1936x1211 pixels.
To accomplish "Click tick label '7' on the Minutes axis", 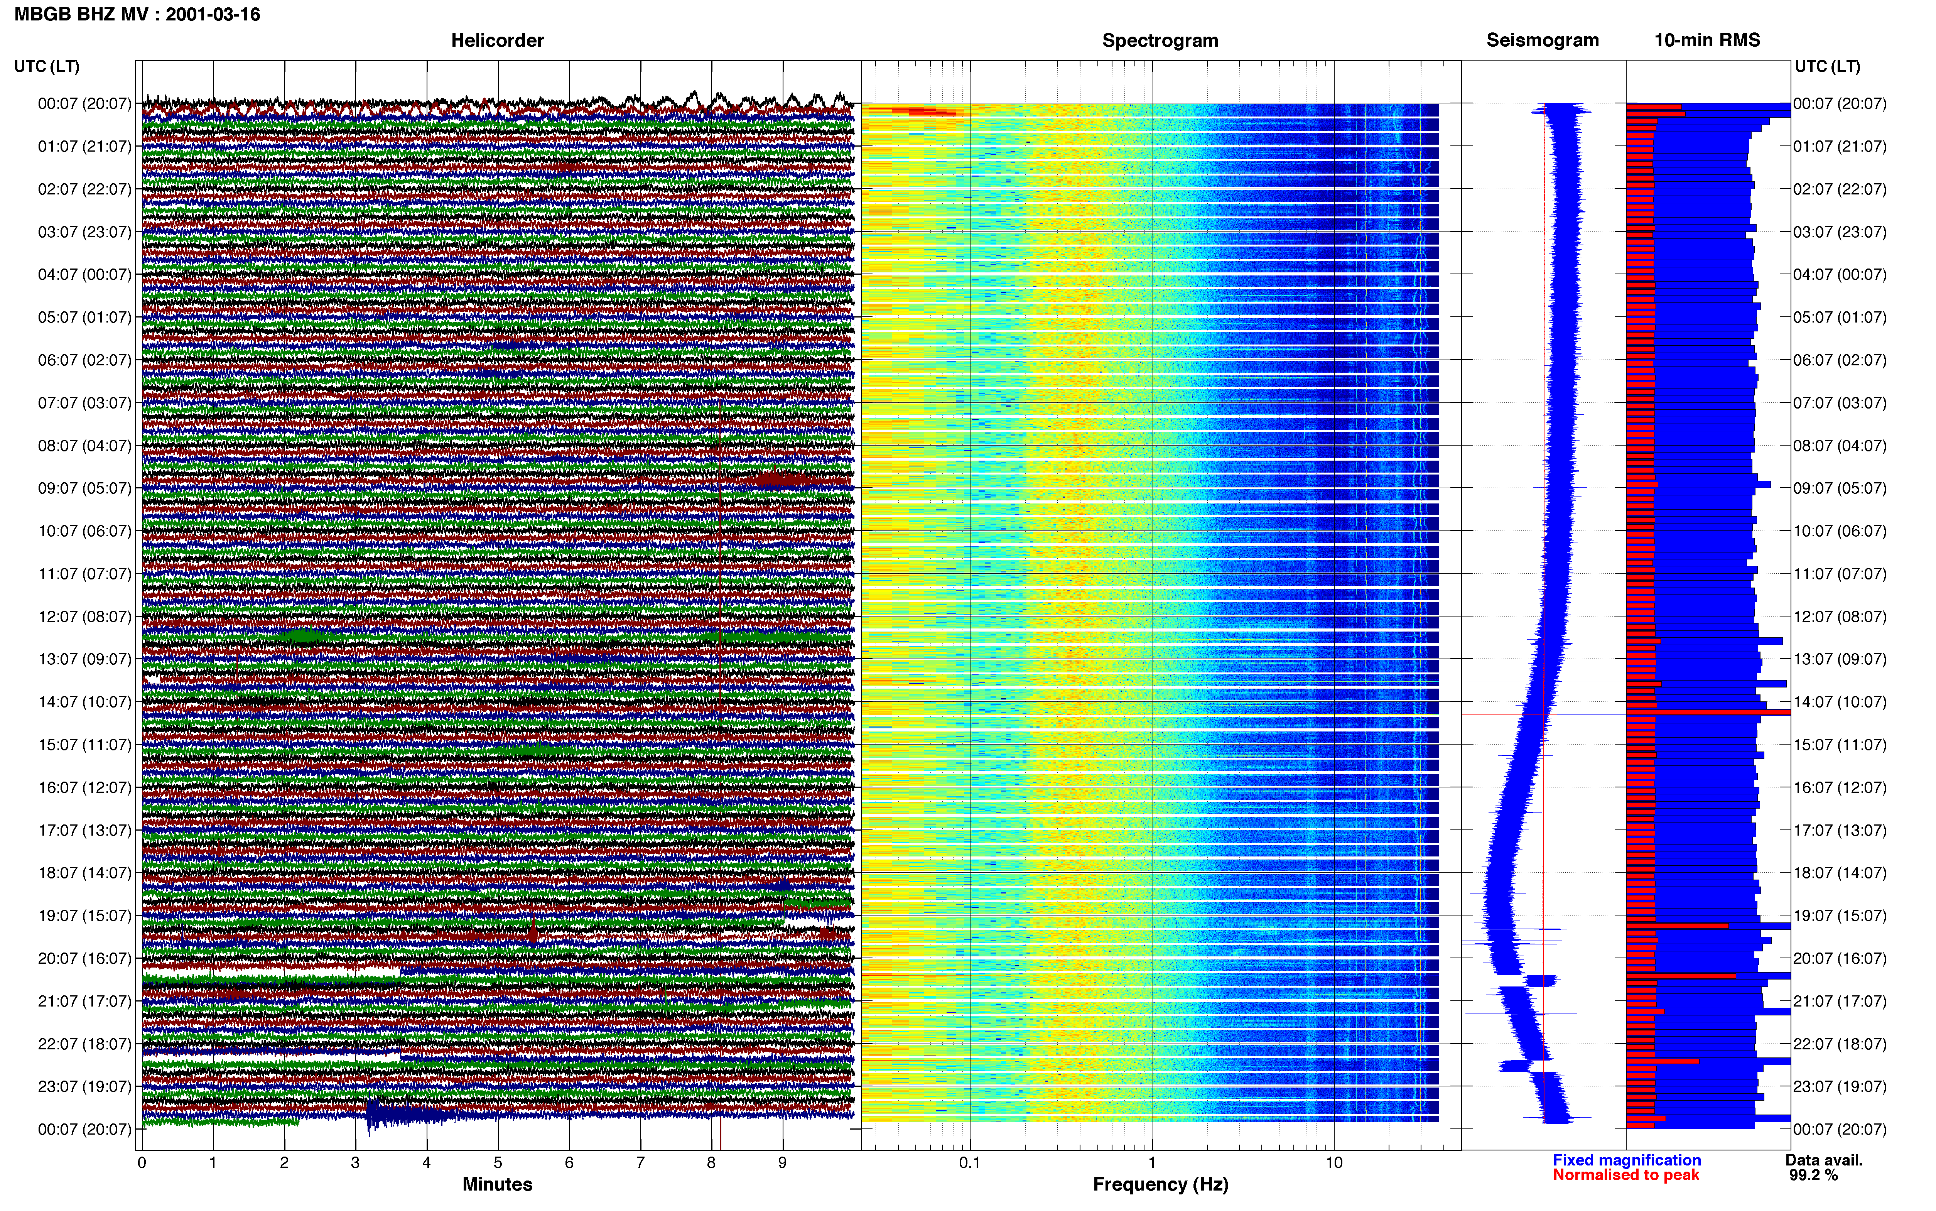I will 641,1163.
